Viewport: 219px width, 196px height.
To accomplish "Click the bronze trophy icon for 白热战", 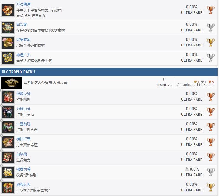I will [210, 157].
